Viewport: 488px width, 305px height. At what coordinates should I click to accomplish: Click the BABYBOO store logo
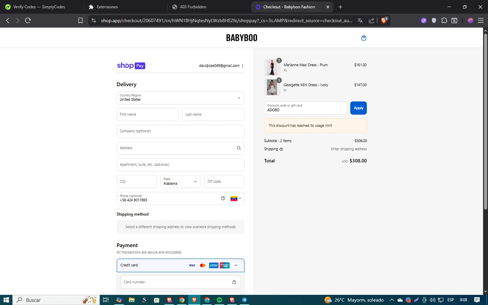tap(242, 38)
